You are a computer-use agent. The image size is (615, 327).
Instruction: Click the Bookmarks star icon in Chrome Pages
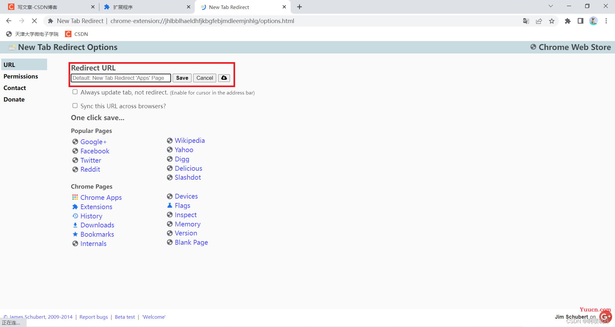75,234
